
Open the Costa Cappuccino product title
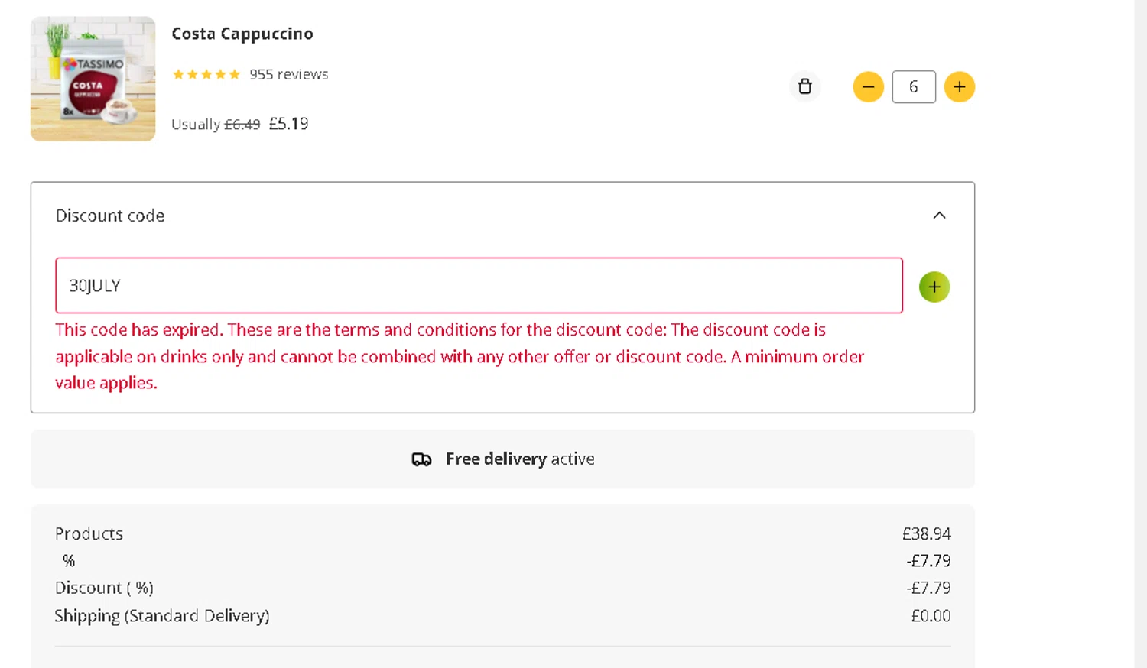(242, 34)
